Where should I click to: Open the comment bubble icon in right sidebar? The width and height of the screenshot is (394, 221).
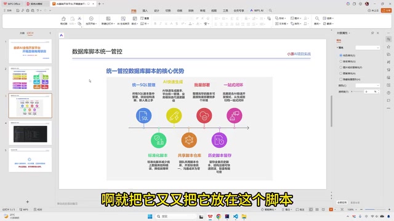[388, 101]
